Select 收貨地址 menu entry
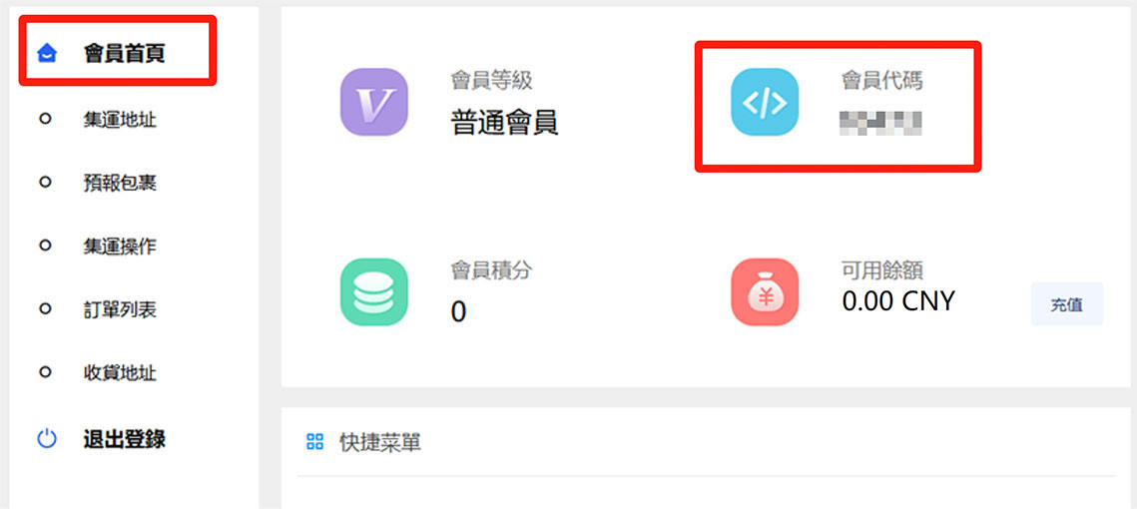 point(120,373)
